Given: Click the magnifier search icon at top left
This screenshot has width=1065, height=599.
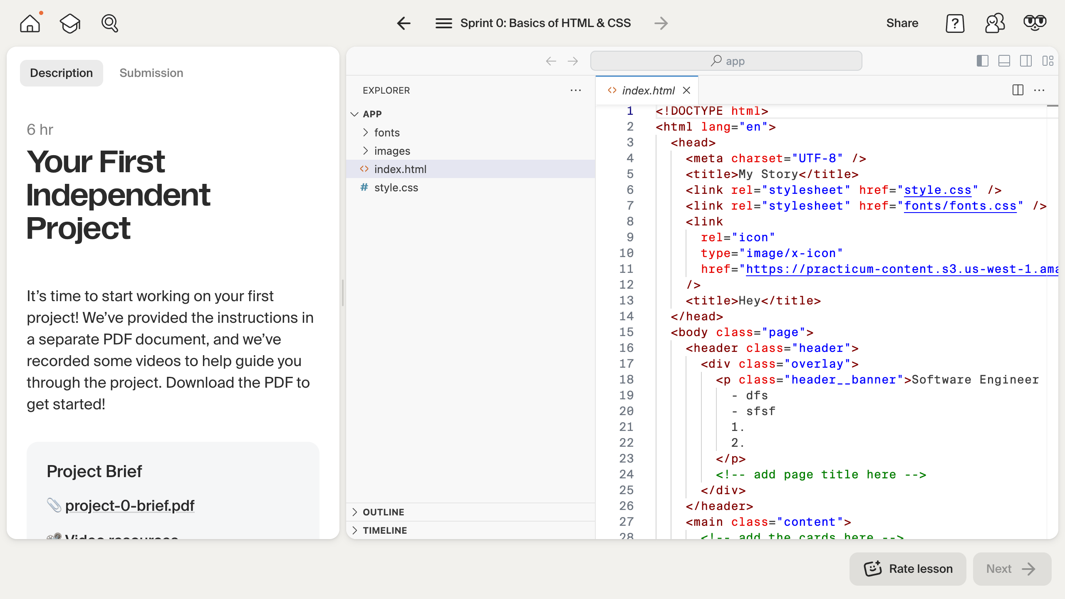Looking at the screenshot, I should [x=110, y=23].
